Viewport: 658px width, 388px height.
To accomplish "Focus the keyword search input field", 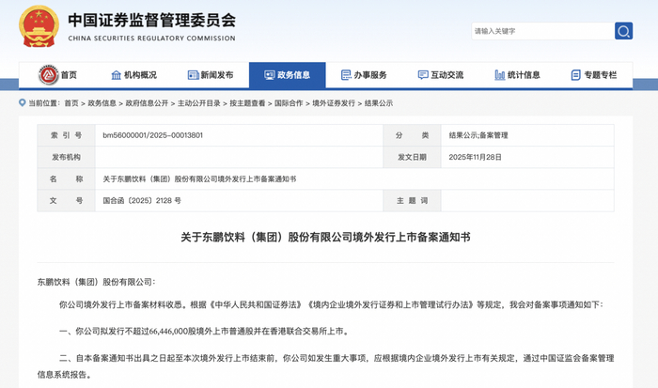I will click(543, 31).
